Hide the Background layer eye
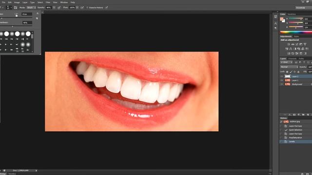Image resolution: width=312 pixels, height=175 pixels. pyautogui.click(x=282, y=84)
